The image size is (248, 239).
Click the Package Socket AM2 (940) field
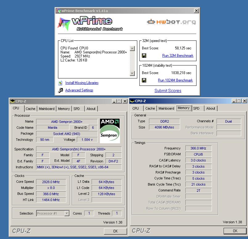tap(67, 134)
